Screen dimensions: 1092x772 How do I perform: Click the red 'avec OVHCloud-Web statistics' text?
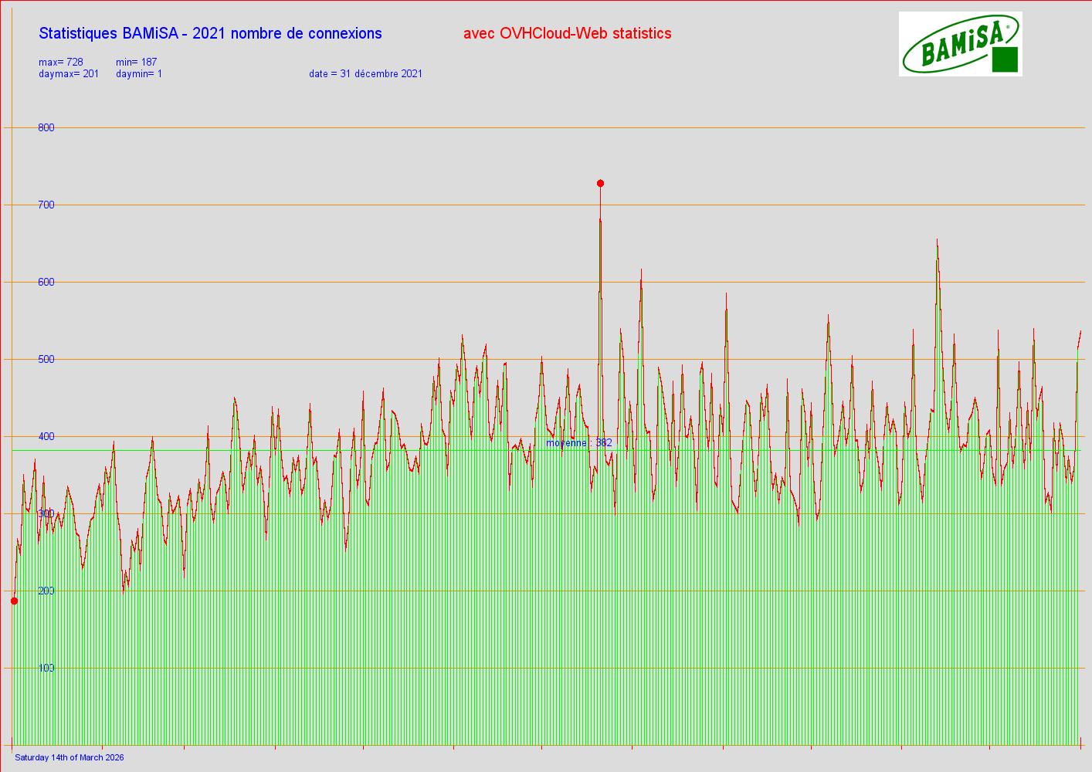click(x=567, y=33)
